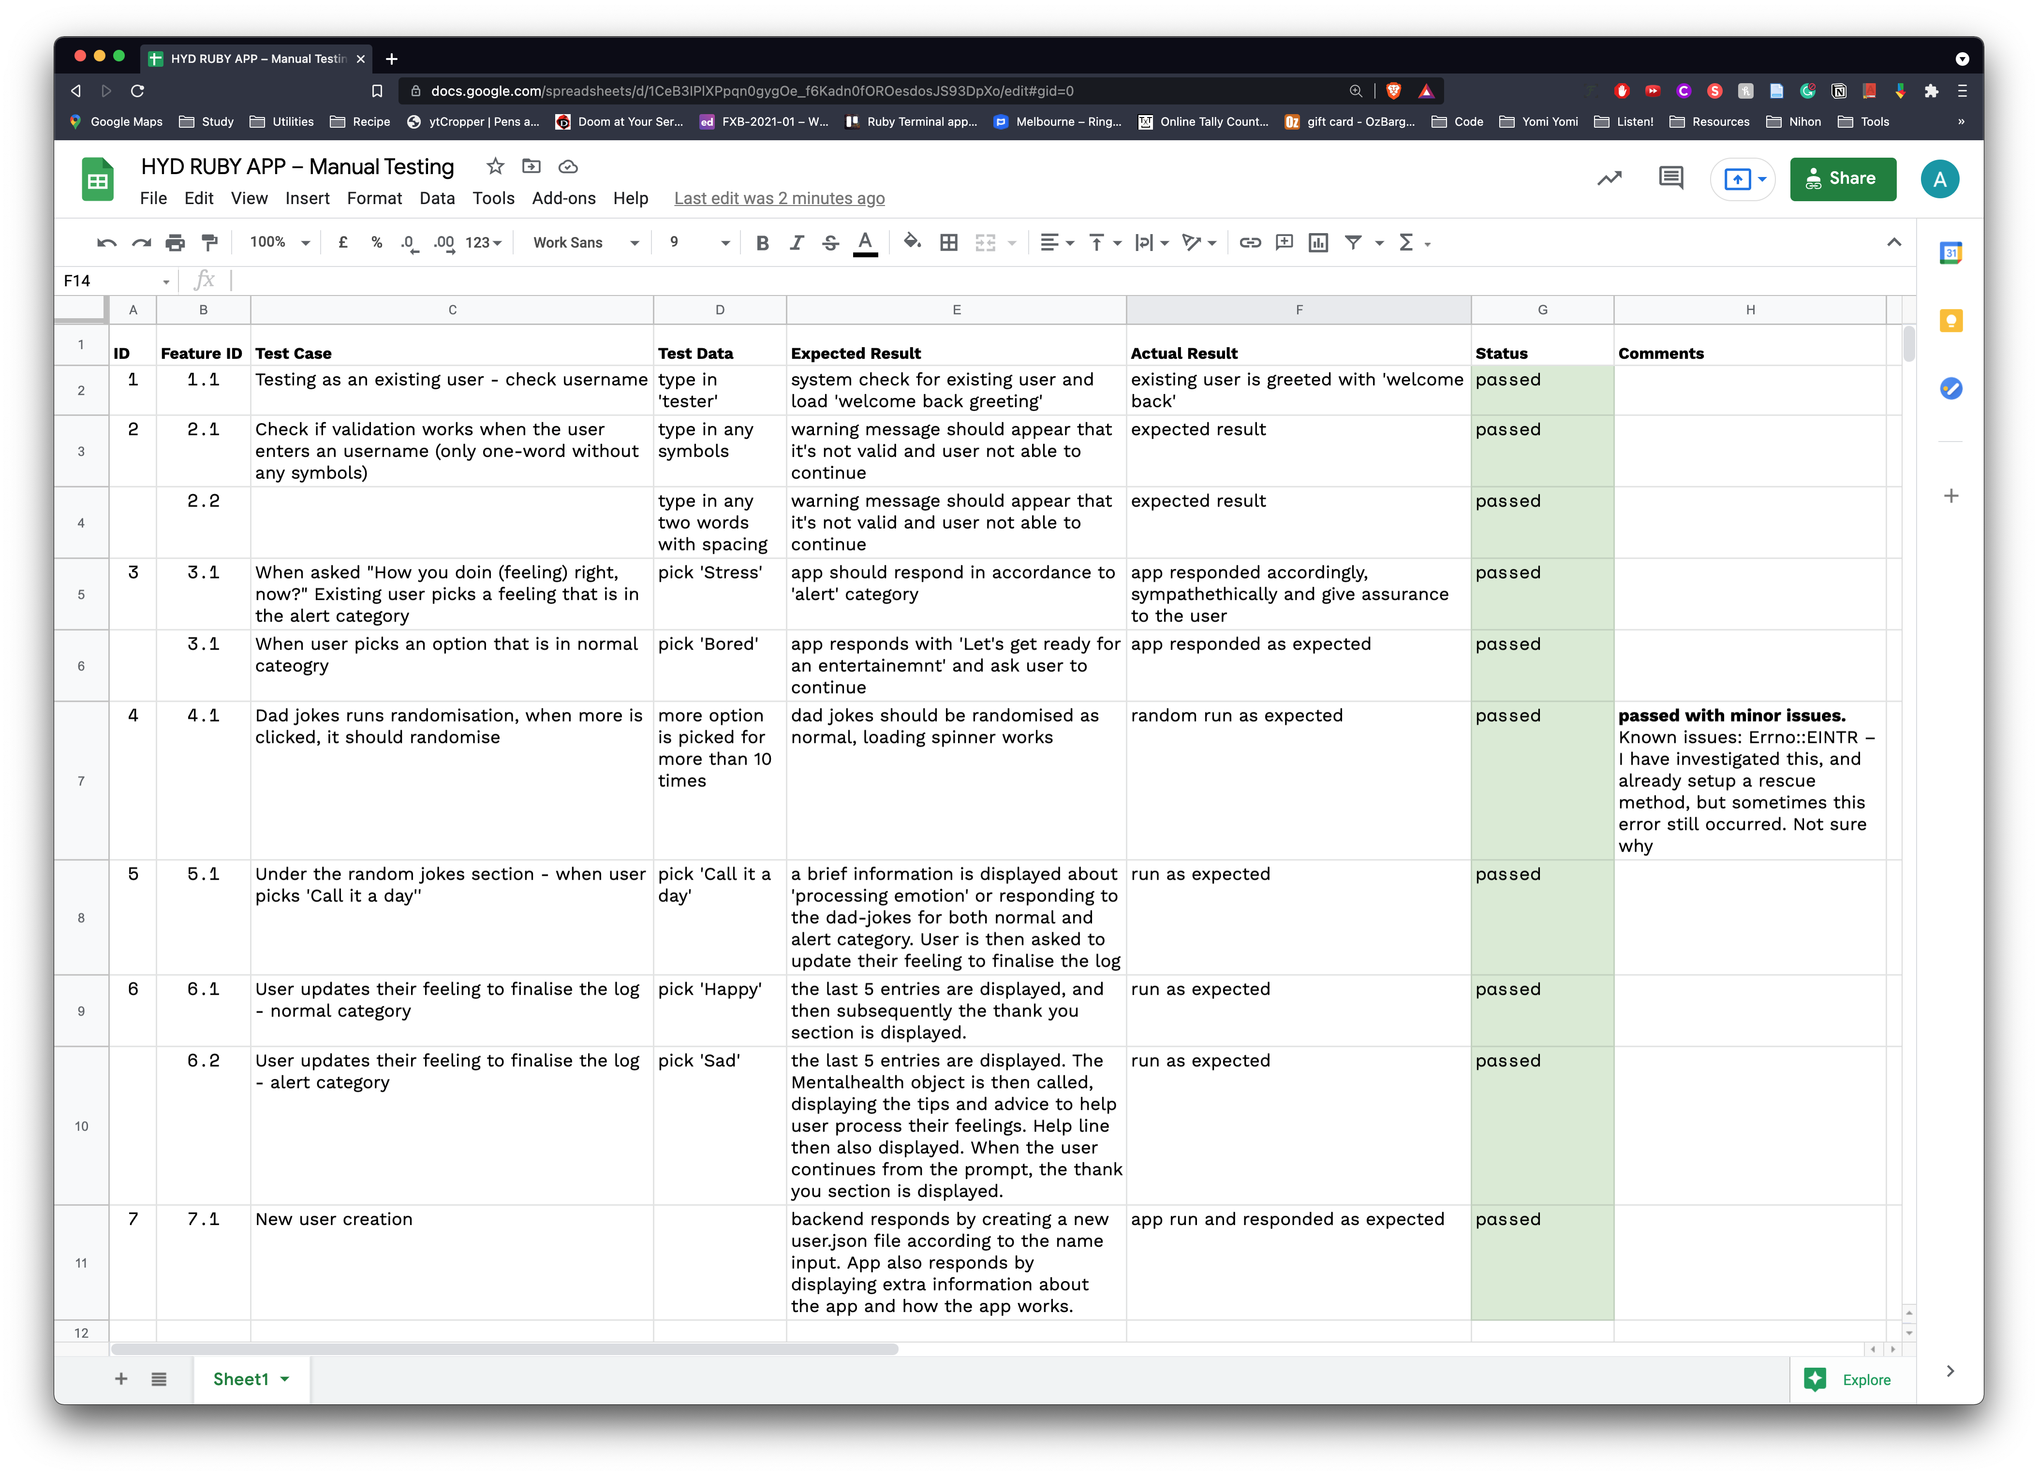
Task: Open the borders tool
Action: click(949, 243)
